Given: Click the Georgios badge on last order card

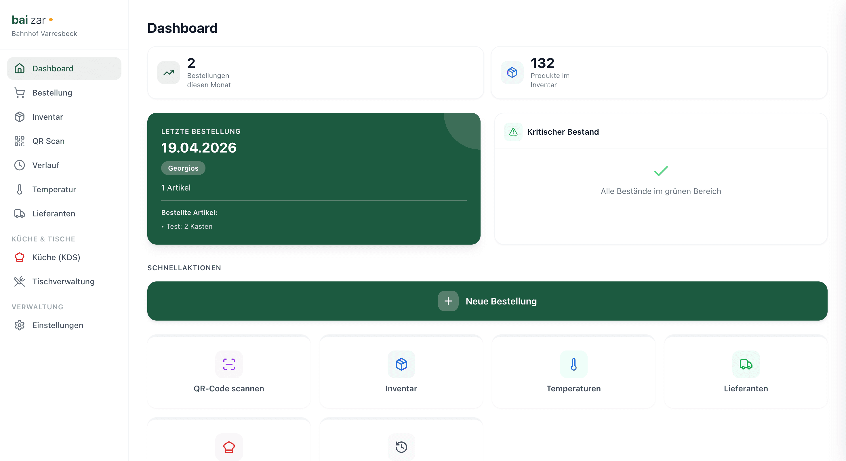Looking at the screenshot, I should [x=183, y=168].
